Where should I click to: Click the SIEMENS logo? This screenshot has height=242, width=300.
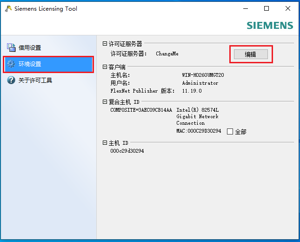[270, 26]
